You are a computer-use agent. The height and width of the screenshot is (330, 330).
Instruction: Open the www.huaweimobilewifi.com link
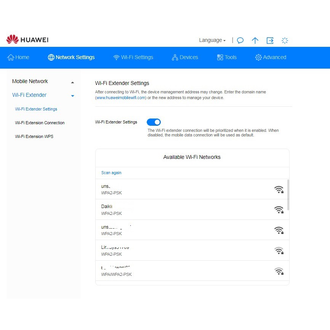pos(120,98)
